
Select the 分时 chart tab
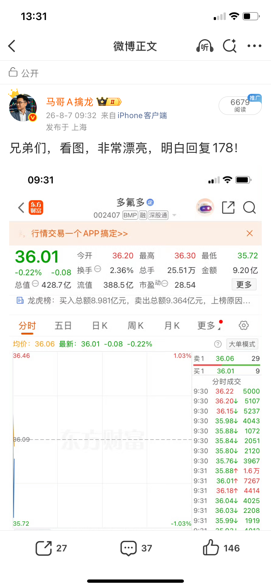coord(27,326)
